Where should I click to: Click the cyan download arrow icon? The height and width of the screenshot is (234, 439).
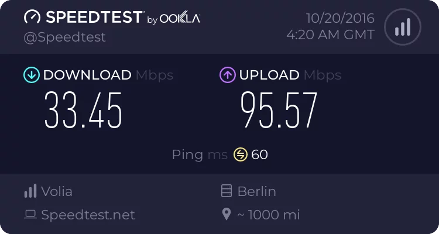point(31,75)
